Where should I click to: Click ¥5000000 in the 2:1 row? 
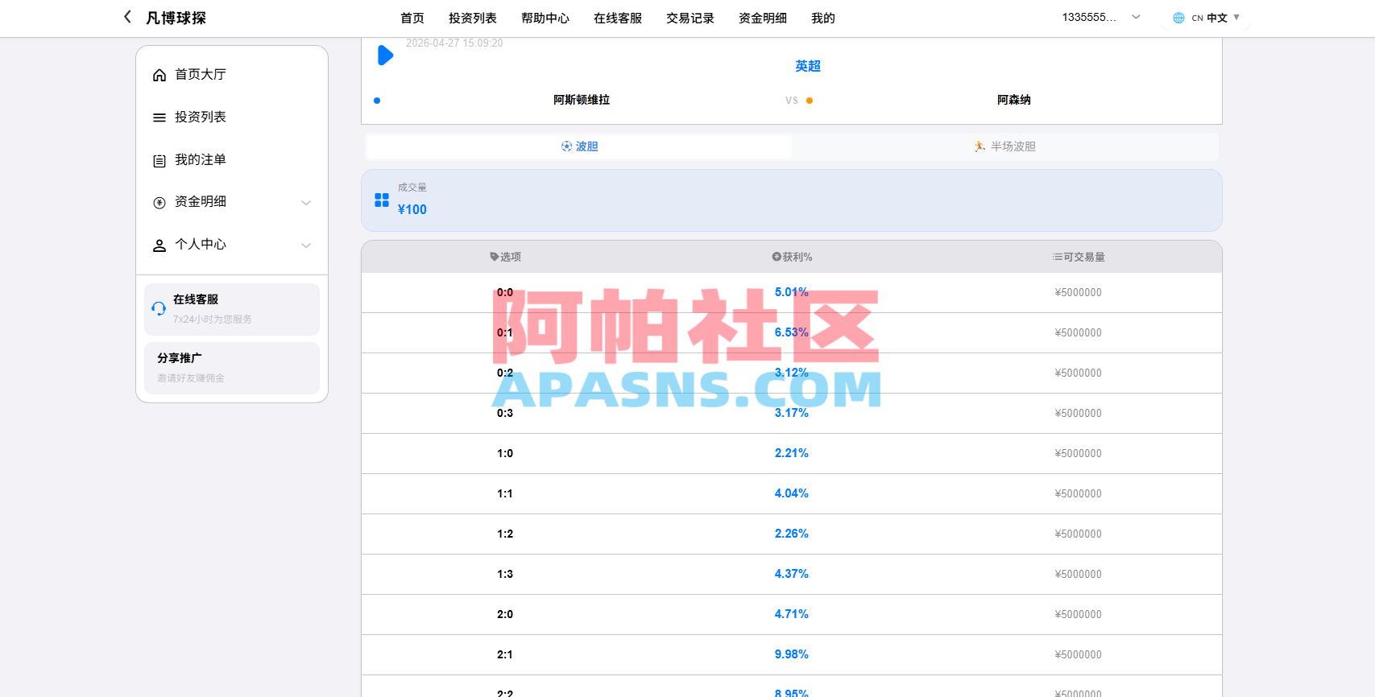pyautogui.click(x=1079, y=654)
